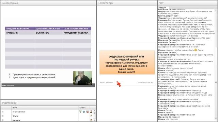Click the Статус column header
218x122 pixels.
click(83, 108)
